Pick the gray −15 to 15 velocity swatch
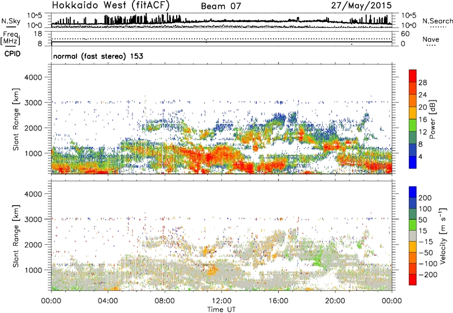Viewport: 453px width, 313px height. pos(413,236)
